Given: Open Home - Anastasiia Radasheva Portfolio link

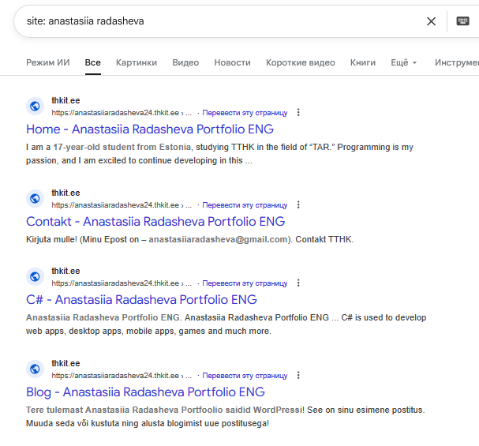Looking at the screenshot, I should [150, 129].
